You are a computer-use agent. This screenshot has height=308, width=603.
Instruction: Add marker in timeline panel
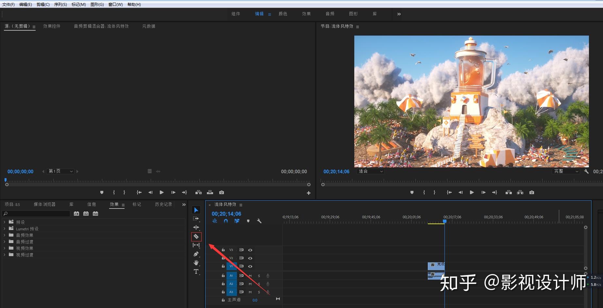click(x=248, y=221)
